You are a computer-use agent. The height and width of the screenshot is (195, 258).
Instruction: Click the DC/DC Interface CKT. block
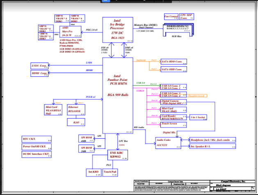pos(37,154)
